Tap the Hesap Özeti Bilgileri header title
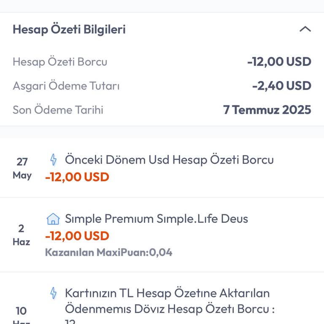324x324 pixels. coord(69,30)
